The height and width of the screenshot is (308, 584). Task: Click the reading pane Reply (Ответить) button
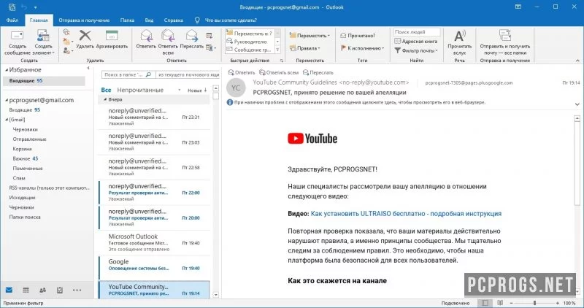point(242,73)
